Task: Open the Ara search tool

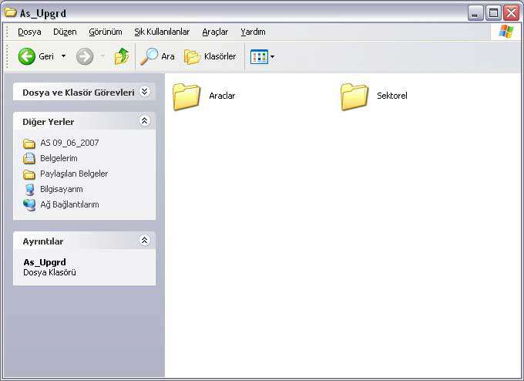Action: [157, 56]
